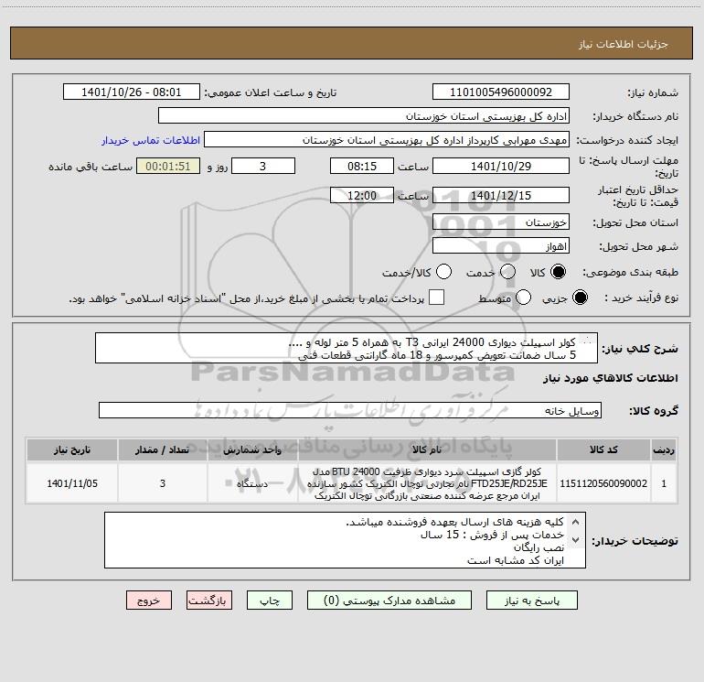Click the تعداد / مقدار column header
The image size is (704, 682).
click(x=162, y=450)
